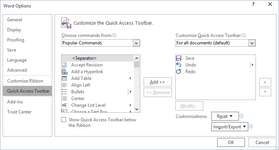
Task: Click the Bullets list icon
Action: (x=64, y=92)
